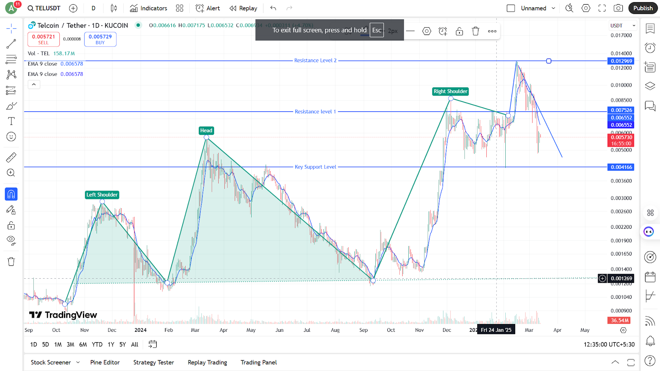The image size is (660, 371).
Task: Take a chart snapshot with camera
Action: point(618,8)
